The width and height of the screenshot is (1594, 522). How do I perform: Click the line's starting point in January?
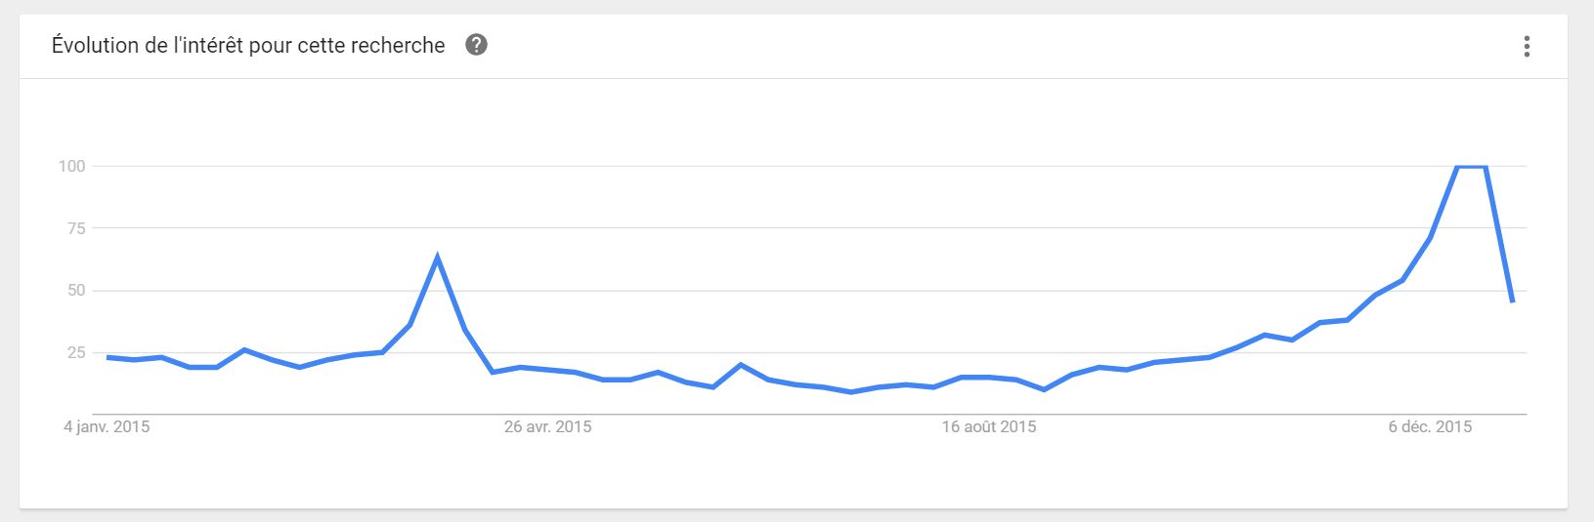108,357
